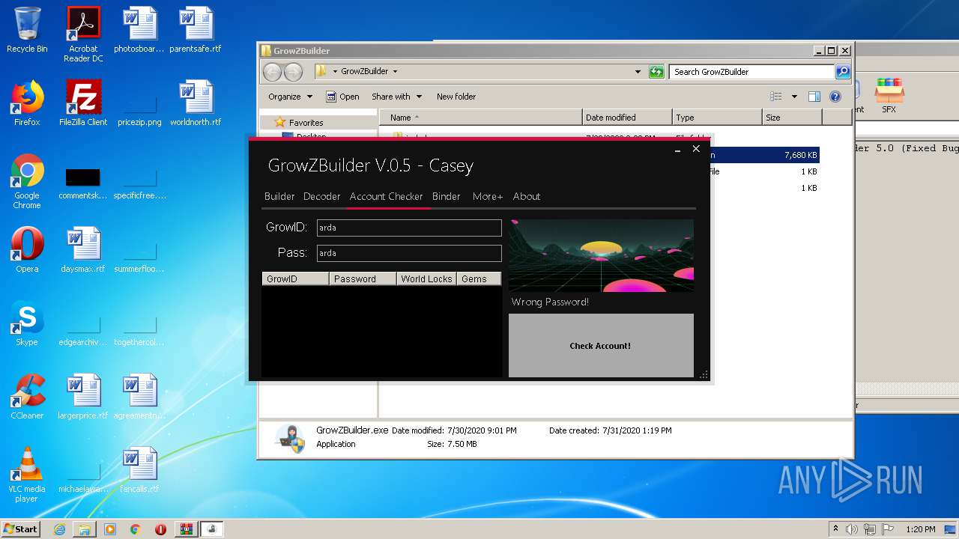Click the World Locks column header
Viewport: 959px width, 539px height.
pyautogui.click(x=426, y=278)
